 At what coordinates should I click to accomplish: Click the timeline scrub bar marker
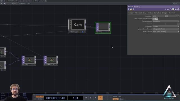click(x=57, y=93)
